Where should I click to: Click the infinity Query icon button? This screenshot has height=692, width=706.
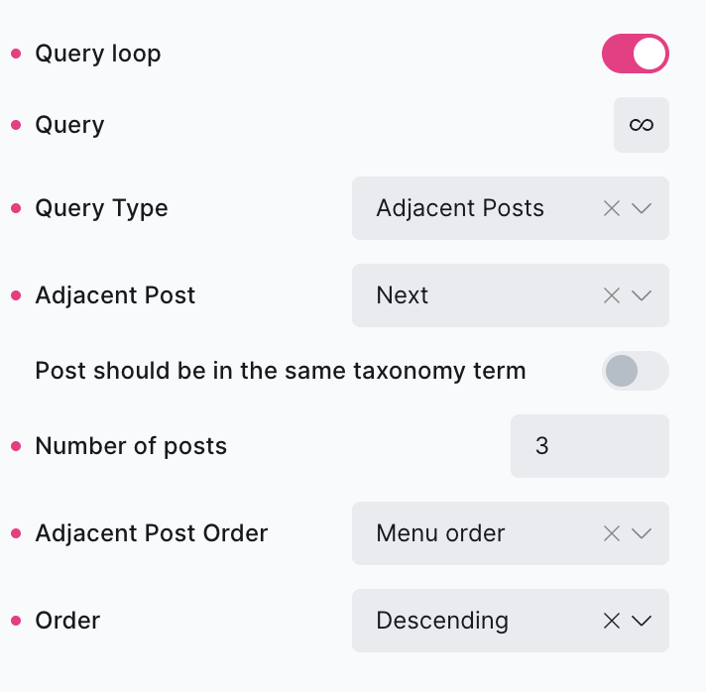click(642, 125)
